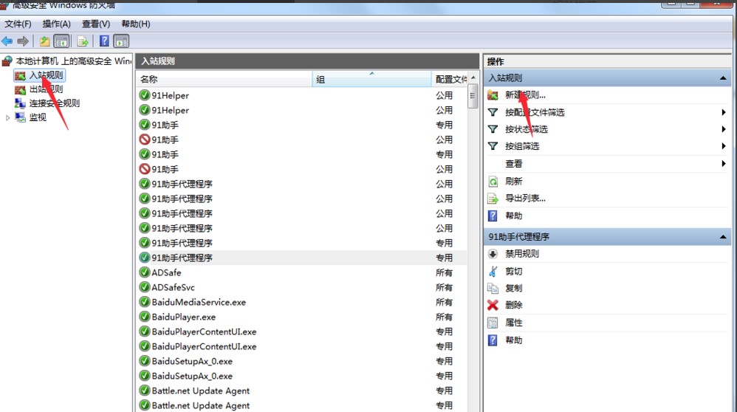Click 新建规则... action
The height and width of the screenshot is (412, 737).
[525, 95]
